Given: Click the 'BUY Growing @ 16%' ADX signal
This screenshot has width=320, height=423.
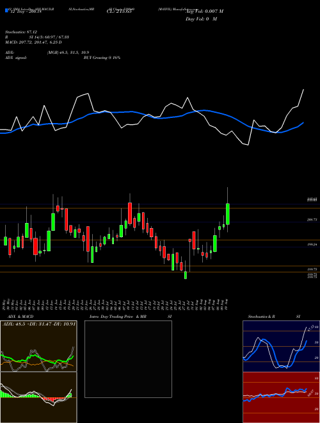Looking at the screenshot, I should pos(102,58).
